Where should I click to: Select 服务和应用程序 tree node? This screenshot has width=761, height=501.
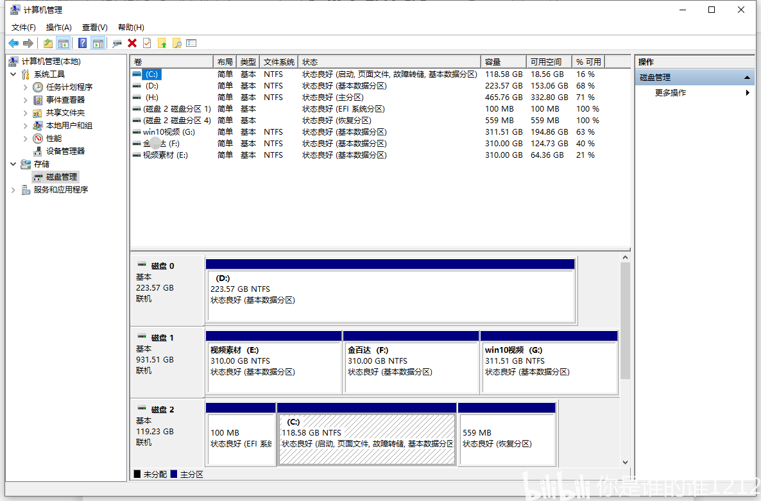click(61, 190)
